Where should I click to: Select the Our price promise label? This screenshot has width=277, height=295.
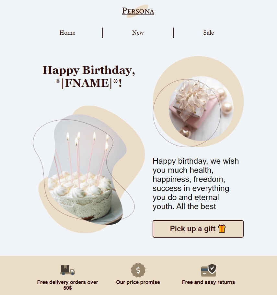pyautogui.click(x=138, y=282)
